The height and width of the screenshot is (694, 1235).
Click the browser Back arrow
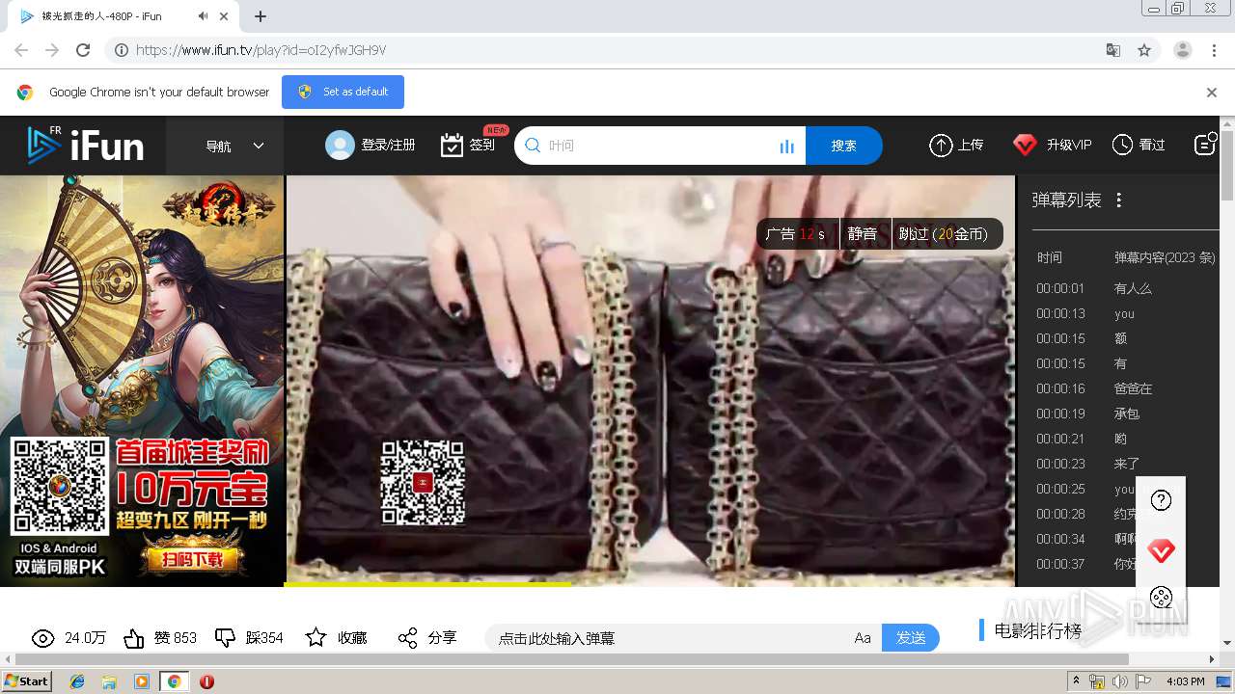point(21,50)
